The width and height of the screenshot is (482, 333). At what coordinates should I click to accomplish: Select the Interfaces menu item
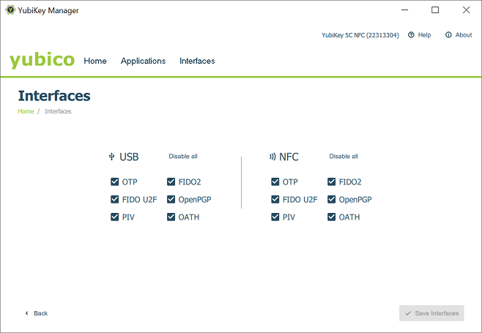(197, 61)
